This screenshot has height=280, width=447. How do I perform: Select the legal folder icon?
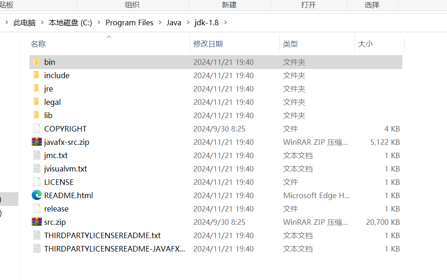tap(36, 102)
